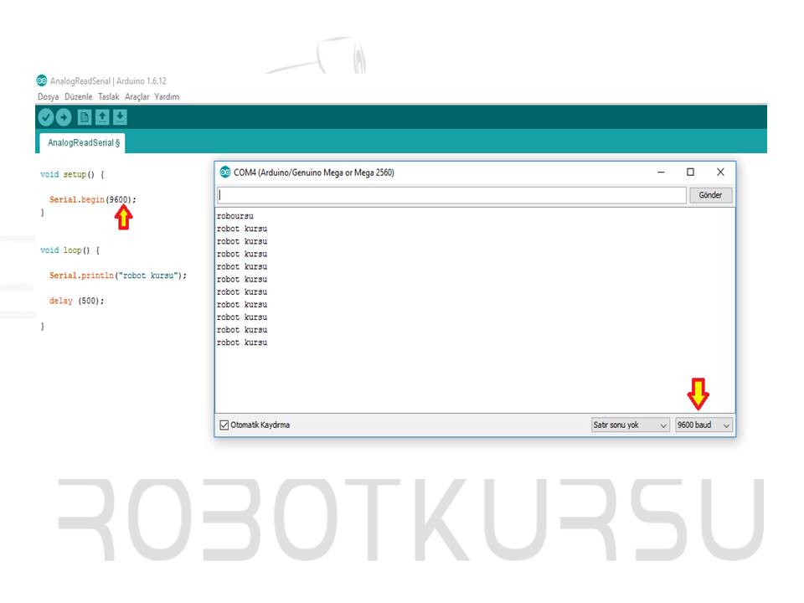The height and width of the screenshot is (603, 804).
Task: Open the 9600 baud rate dropdown
Action: click(x=703, y=425)
